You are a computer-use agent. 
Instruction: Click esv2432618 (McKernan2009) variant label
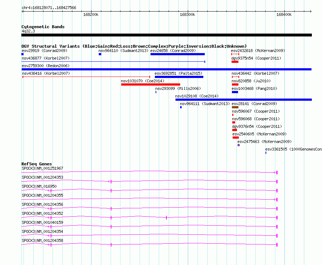coord(258,51)
